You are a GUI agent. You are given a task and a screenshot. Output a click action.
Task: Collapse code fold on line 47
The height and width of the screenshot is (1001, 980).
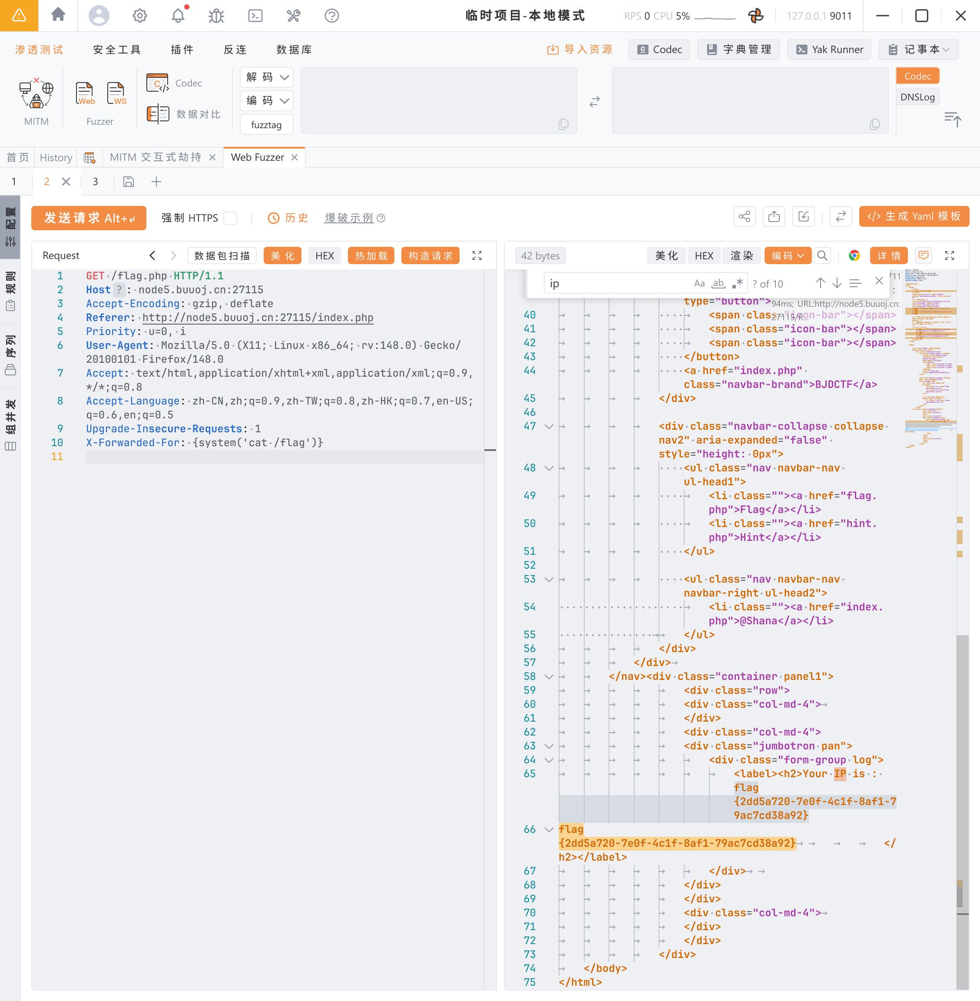click(x=549, y=427)
